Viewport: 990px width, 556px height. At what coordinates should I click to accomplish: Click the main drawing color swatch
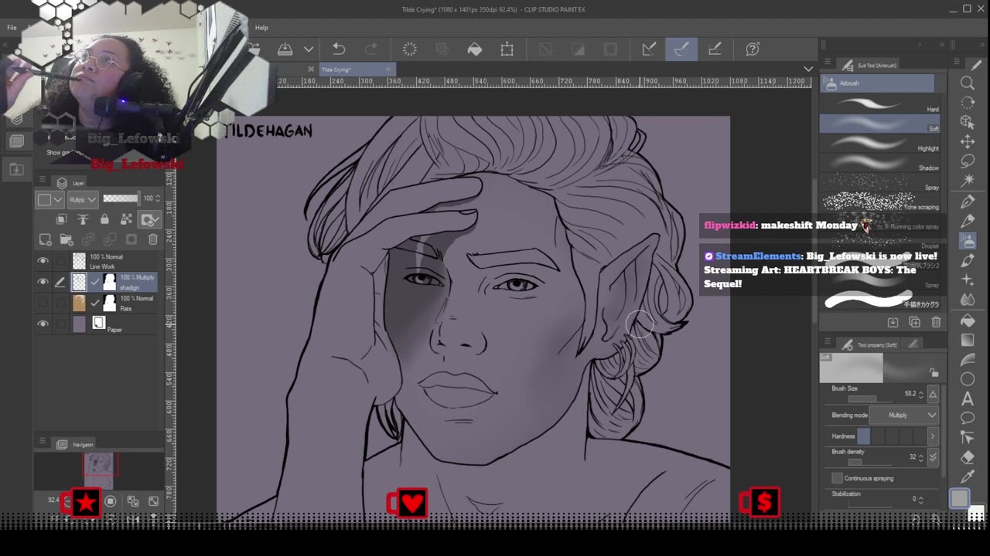click(x=959, y=499)
